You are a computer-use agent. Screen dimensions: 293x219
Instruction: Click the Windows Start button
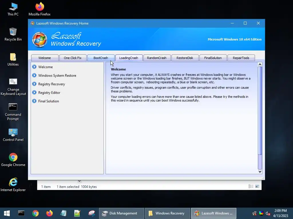click(7, 213)
